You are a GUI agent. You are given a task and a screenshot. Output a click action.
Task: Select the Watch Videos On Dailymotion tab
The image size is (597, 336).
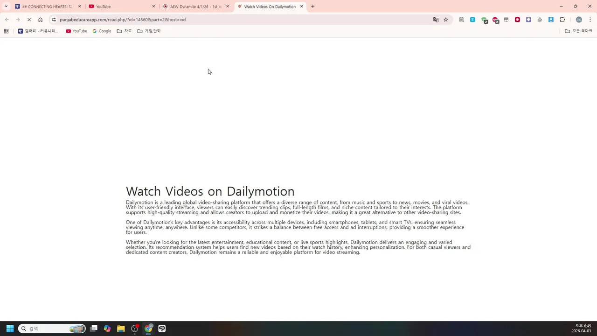coord(270,7)
